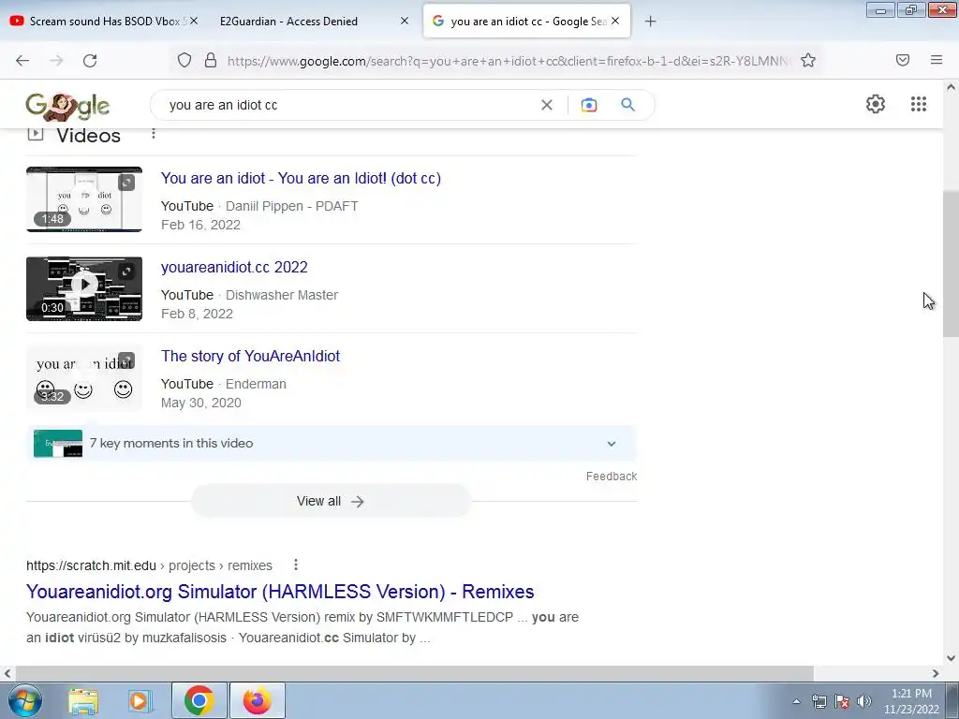Close the Scream sound YouTube tab
Screen dimensions: 959x719
point(193,21)
